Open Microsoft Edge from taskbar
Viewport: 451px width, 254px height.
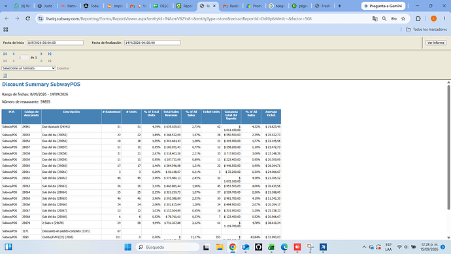[x=284, y=247]
